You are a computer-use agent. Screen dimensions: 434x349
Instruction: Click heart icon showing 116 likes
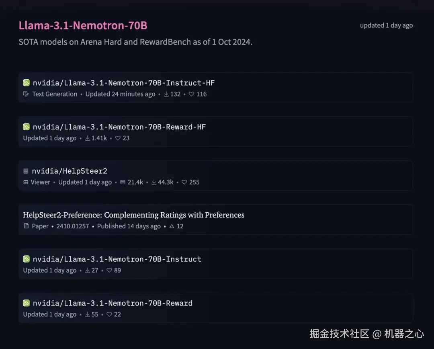pyautogui.click(x=191, y=94)
